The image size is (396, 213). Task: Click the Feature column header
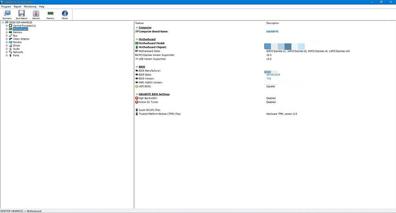(140, 23)
